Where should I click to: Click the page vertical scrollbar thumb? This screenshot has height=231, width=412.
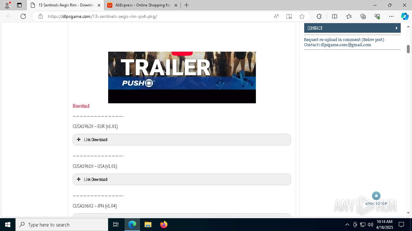click(408, 49)
